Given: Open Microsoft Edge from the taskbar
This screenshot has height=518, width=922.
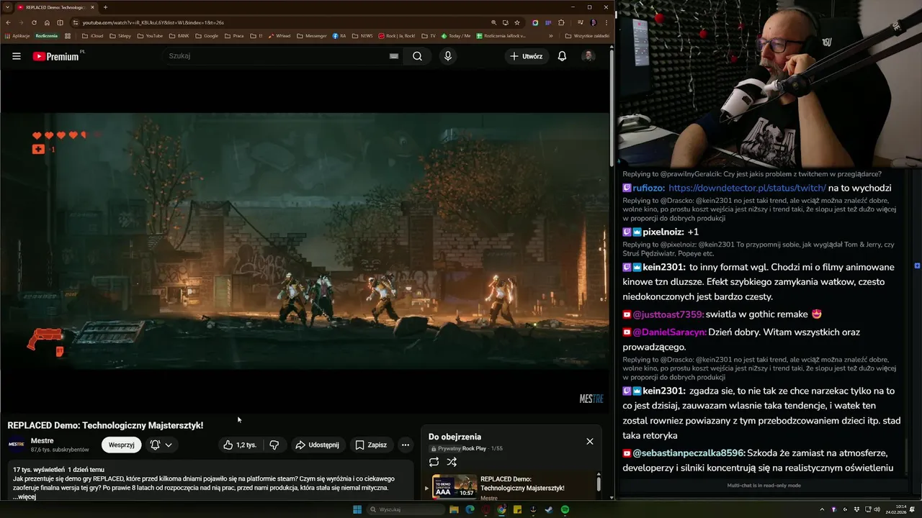Looking at the screenshot, I should (470, 509).
